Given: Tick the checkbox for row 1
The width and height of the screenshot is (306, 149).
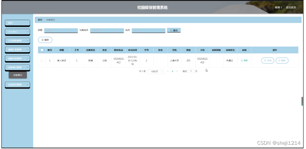Looking at the screenshot, I should tap(42, 60).
